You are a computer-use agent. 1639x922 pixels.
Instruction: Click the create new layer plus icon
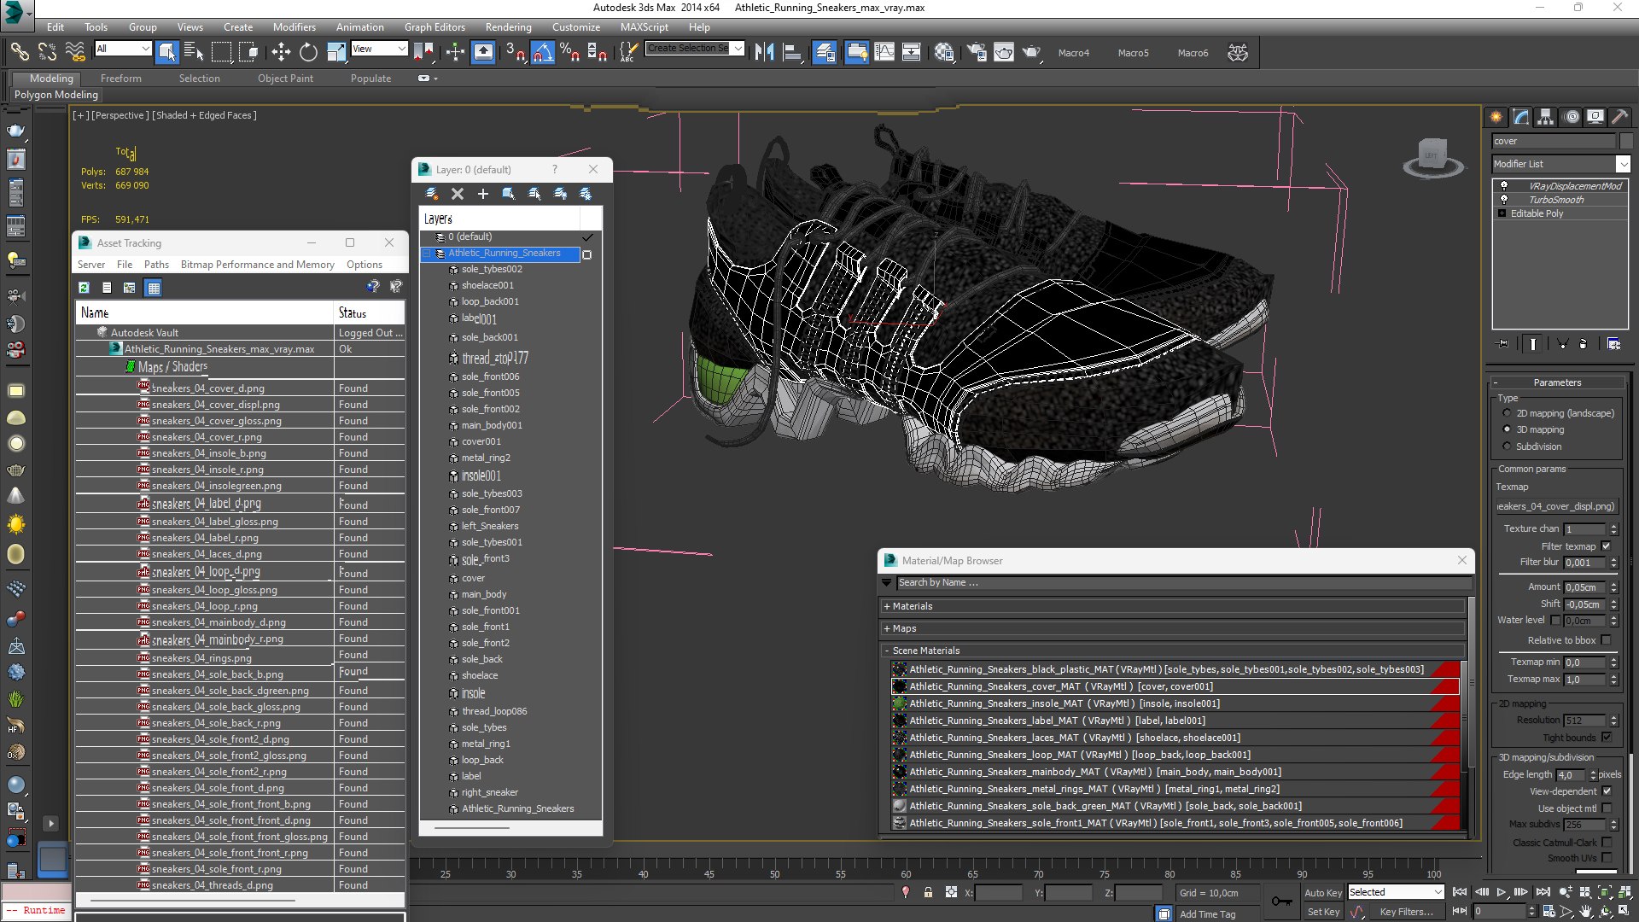(483, 194)
